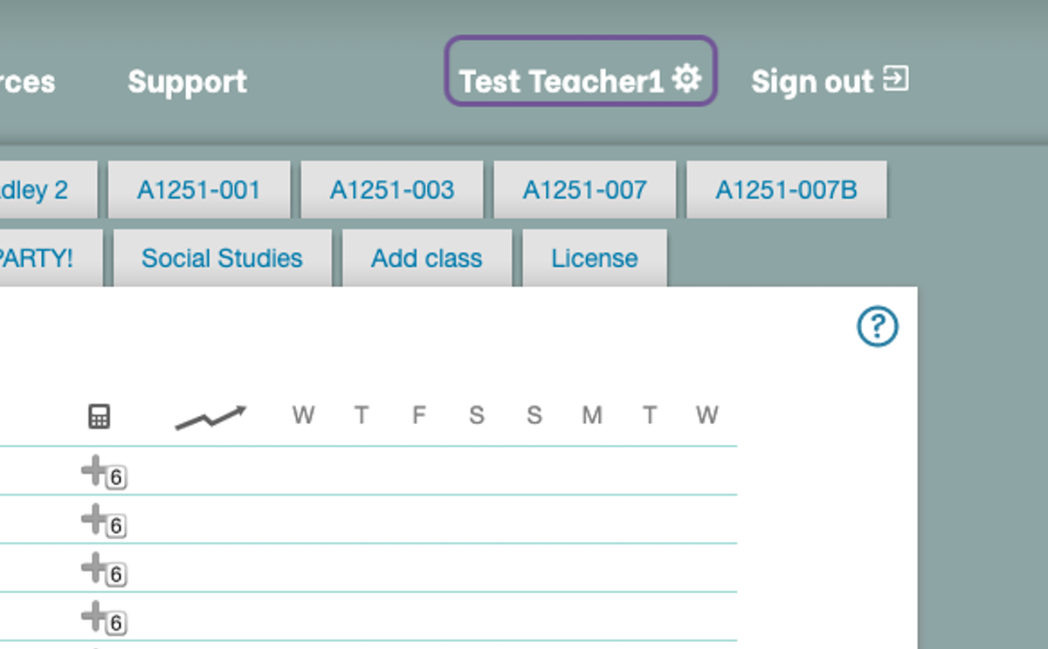The height and width of the screenshot is (649, 1048).
Task: Click the calculator column header icon
Action: click(x=100, y=416)
